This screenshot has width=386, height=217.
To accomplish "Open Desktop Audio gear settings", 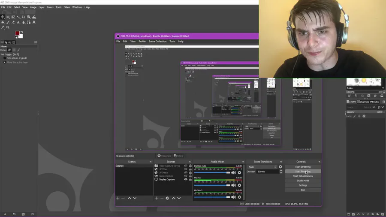I will click(239, 173).
